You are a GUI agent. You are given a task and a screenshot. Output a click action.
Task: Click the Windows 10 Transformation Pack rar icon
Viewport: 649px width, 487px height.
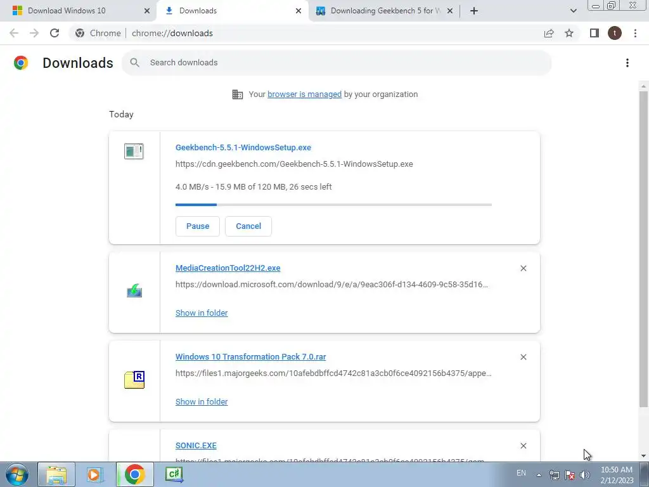tap(134, 379)
